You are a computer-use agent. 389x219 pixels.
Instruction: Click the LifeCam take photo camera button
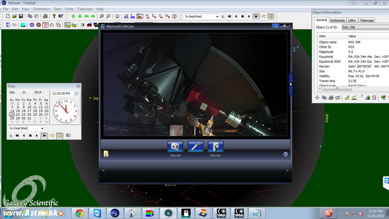click(175, 146)
